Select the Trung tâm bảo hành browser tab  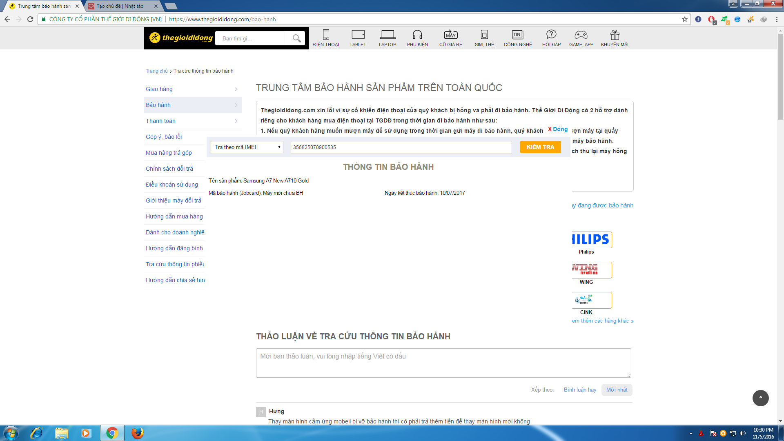(x=43, y=6)
